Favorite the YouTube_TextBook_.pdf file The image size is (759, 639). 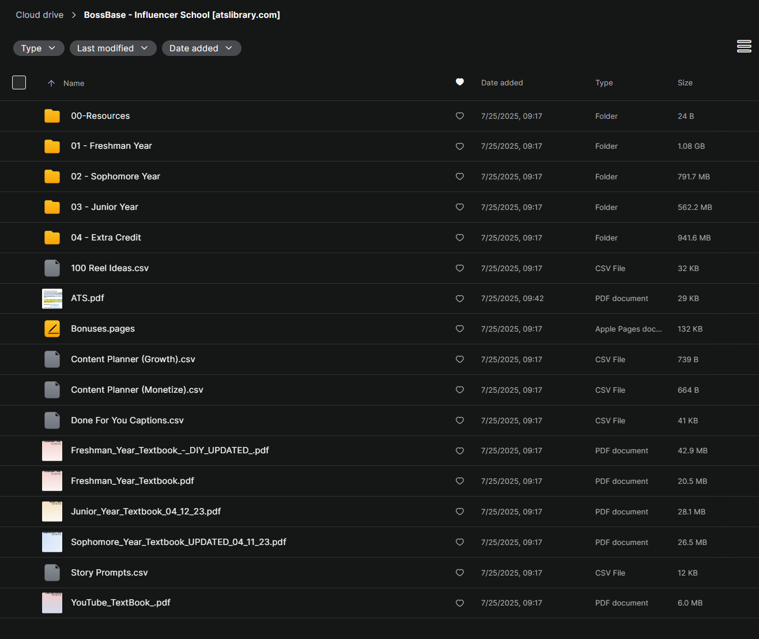(x=459, y=603)
